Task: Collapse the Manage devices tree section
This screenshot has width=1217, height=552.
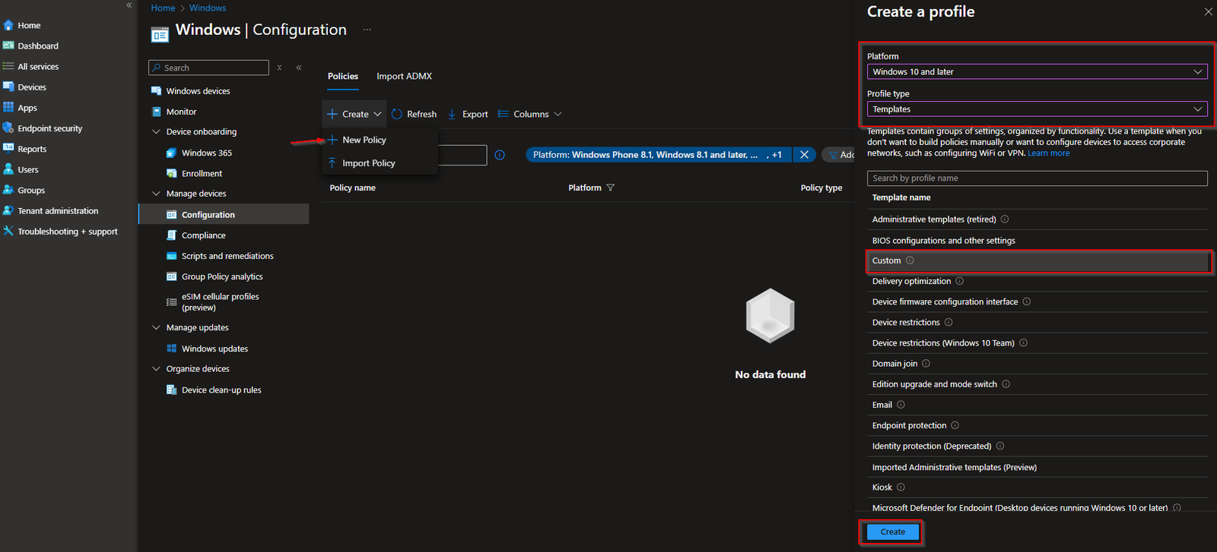Action: [157, 194]
